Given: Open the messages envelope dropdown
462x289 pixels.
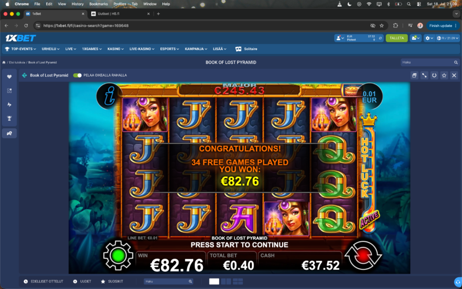Looking at the screenshot, I should pyautogui.click(x=415, y=38).
